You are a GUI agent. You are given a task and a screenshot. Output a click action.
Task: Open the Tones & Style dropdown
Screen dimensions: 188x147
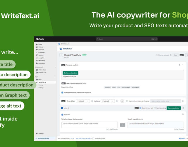click(x=83, y=101)
